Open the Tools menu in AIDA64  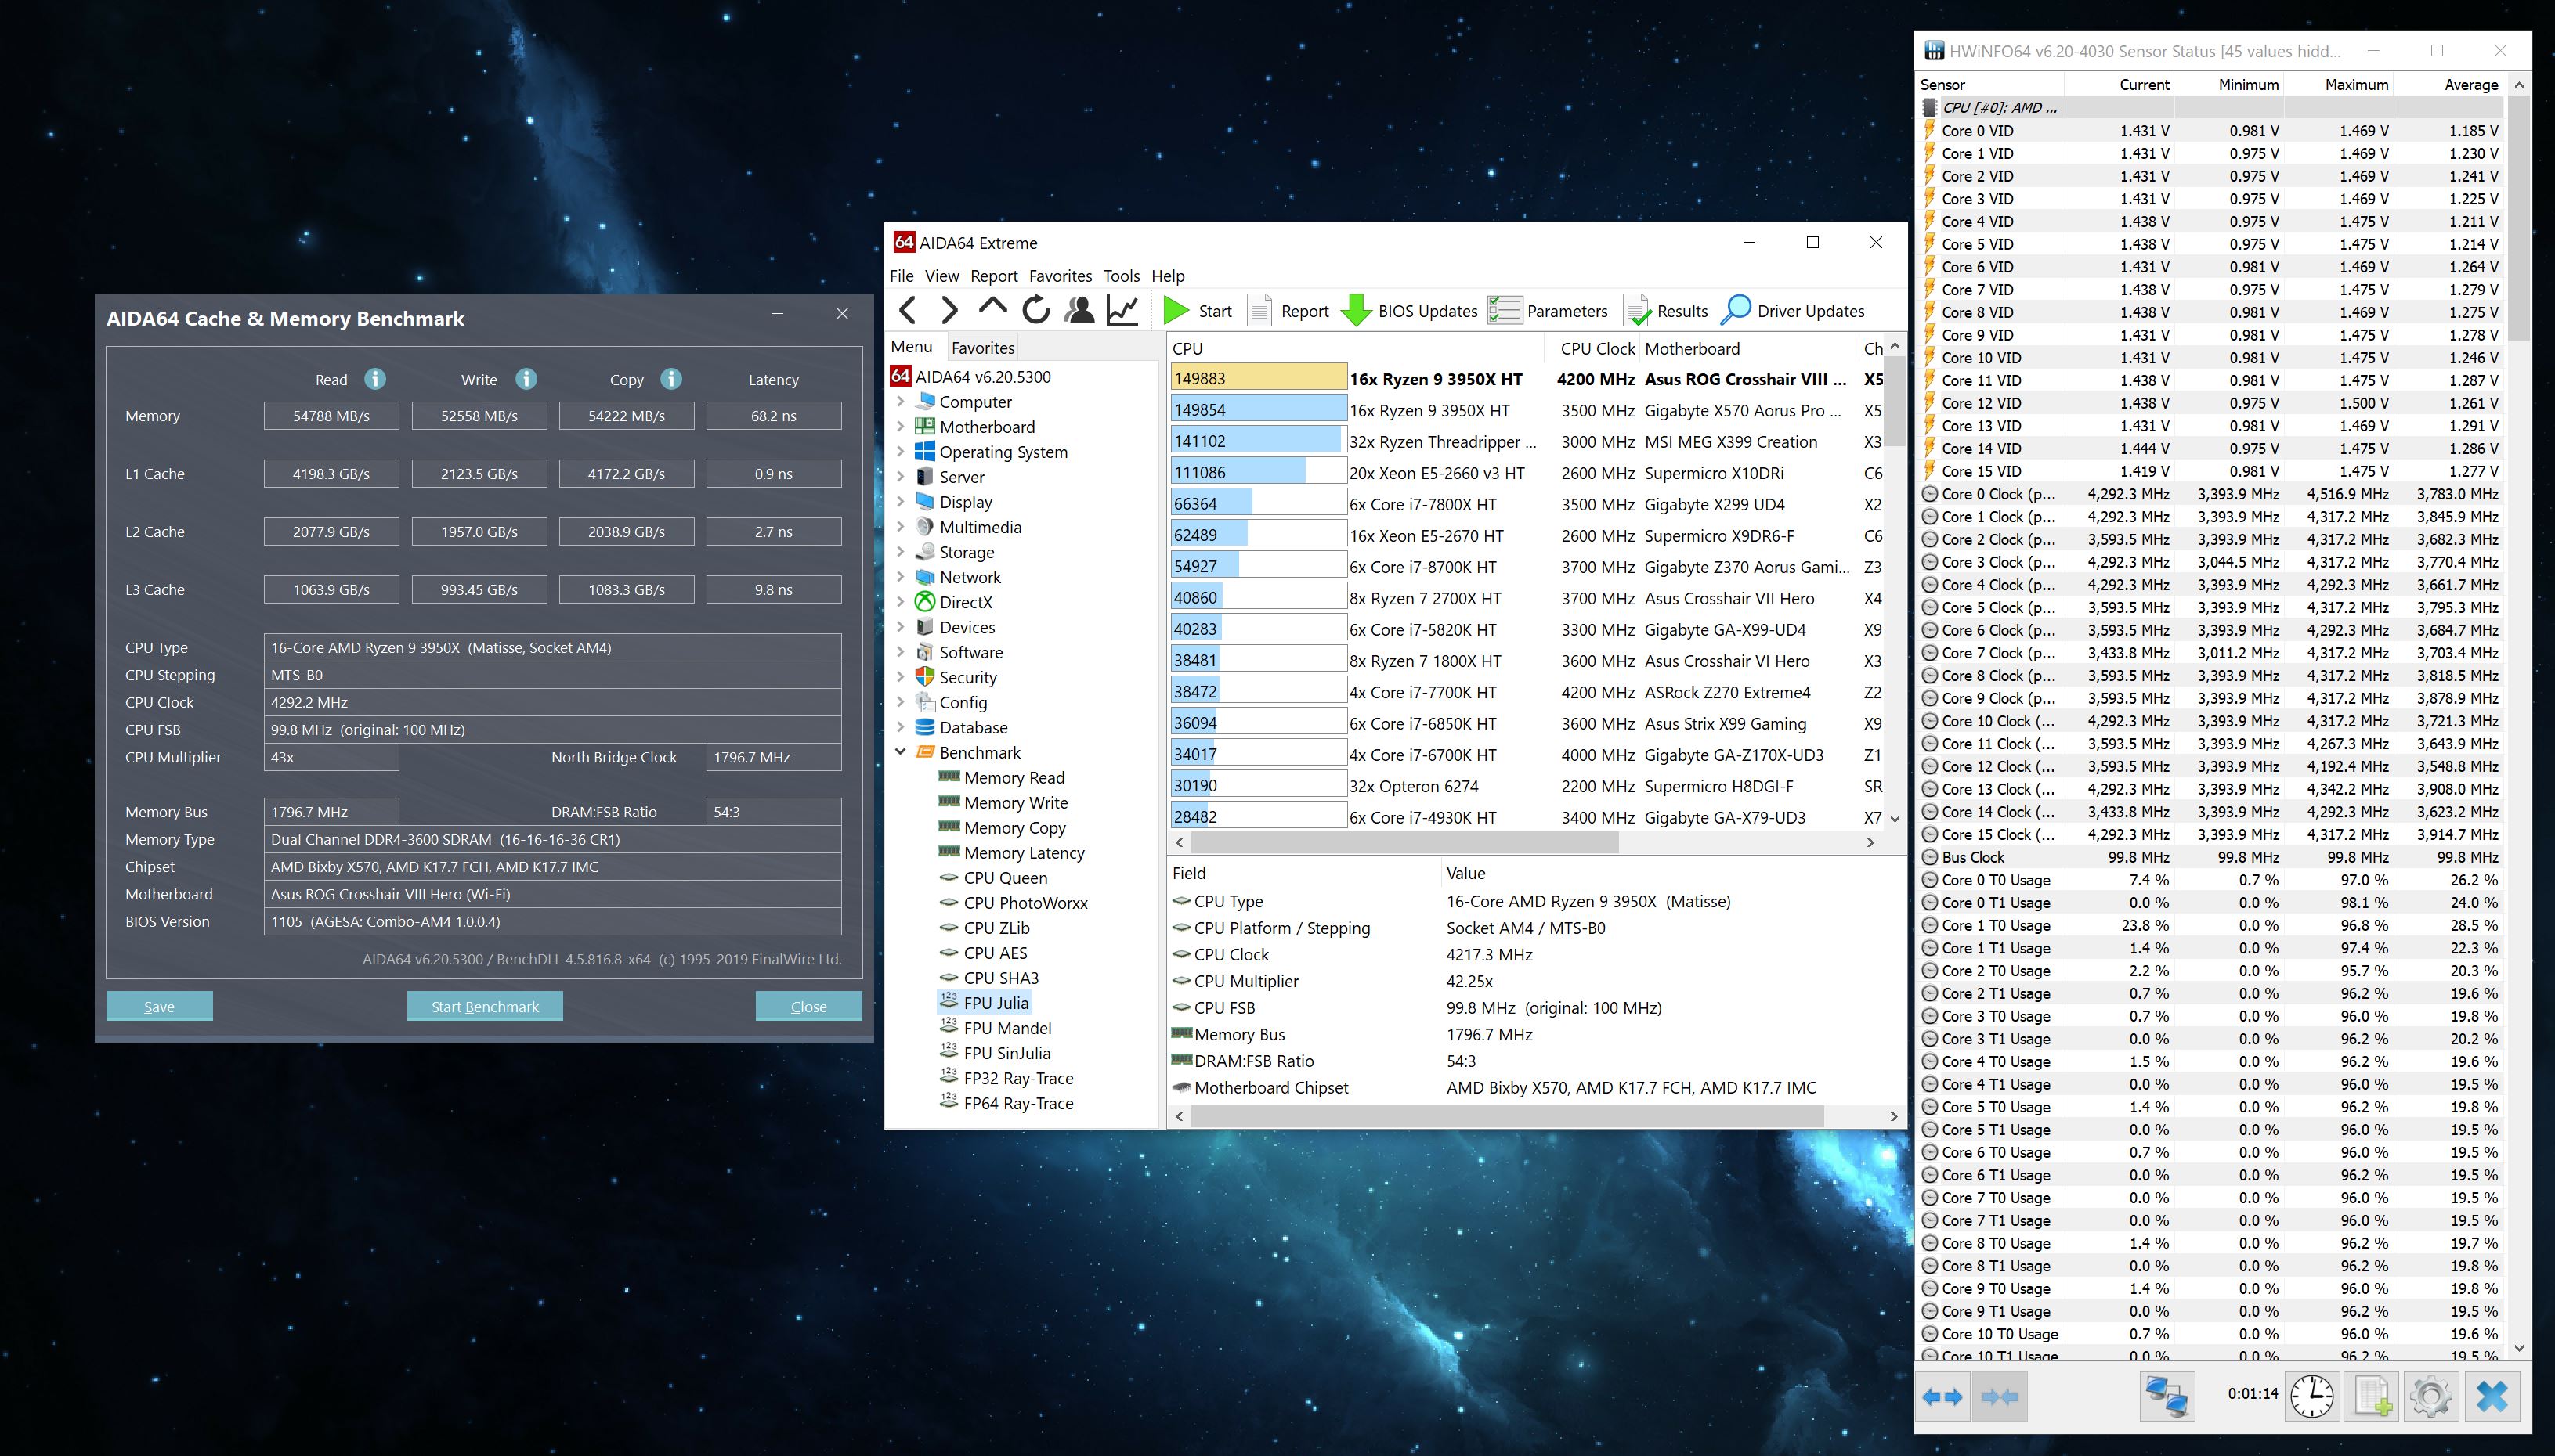(x=1122, y=276)
